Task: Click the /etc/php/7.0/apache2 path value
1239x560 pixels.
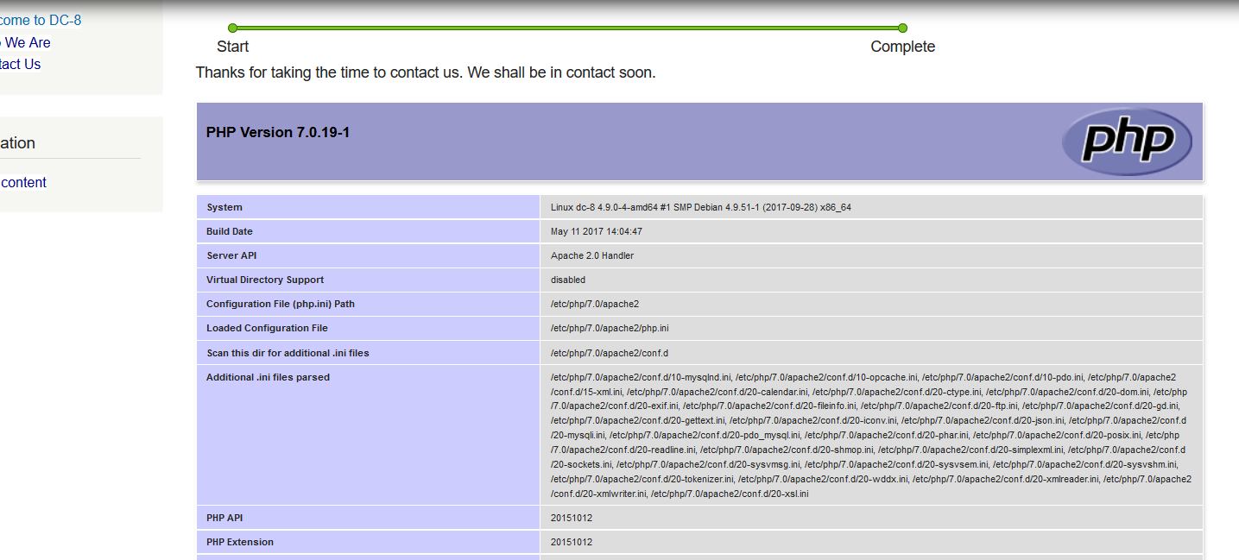Action: (595, 304)
